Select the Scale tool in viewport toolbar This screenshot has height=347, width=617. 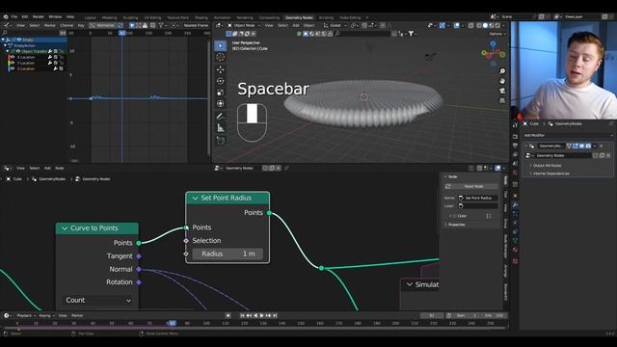click(221, 93)
